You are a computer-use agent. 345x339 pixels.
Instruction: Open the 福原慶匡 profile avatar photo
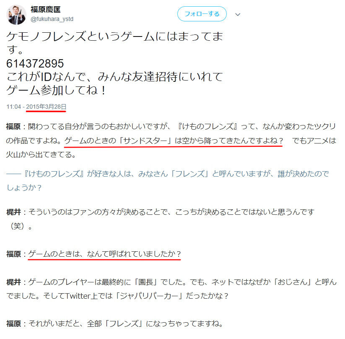[16, 15]
